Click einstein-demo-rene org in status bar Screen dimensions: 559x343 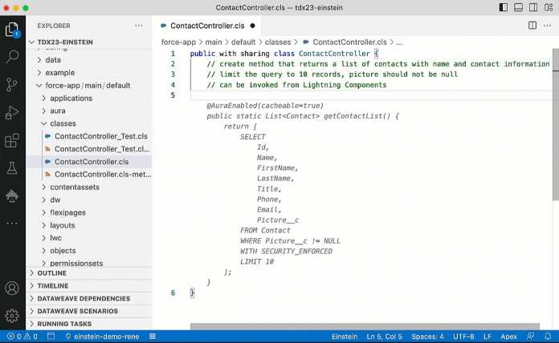[x=106, y=337]
